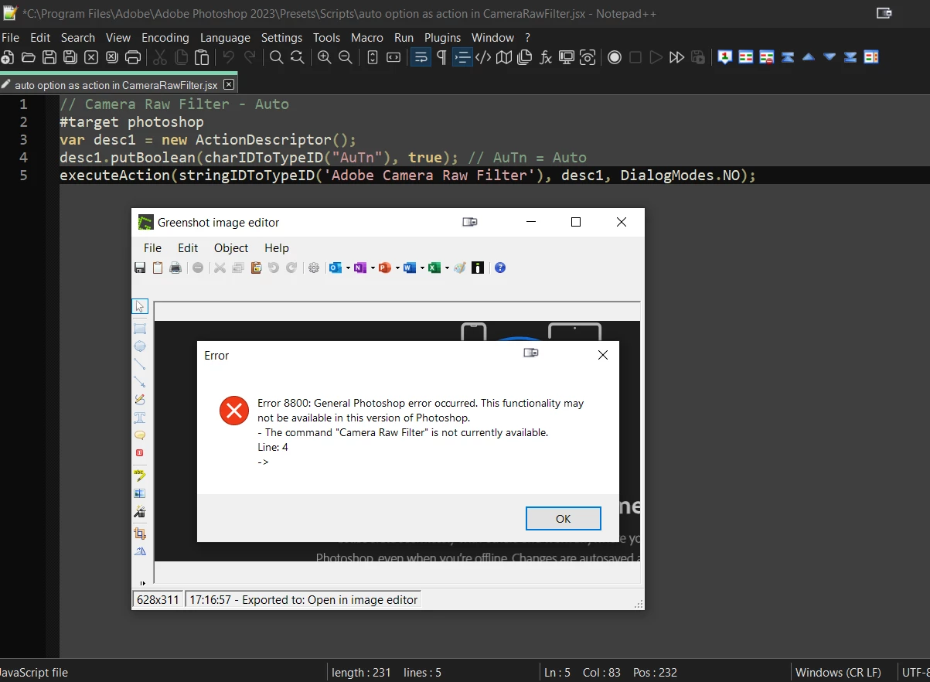Open the Plugins menu in Notepad++
Screen dimensions: 930x682
pyautogui.click(x=443, y=37)
